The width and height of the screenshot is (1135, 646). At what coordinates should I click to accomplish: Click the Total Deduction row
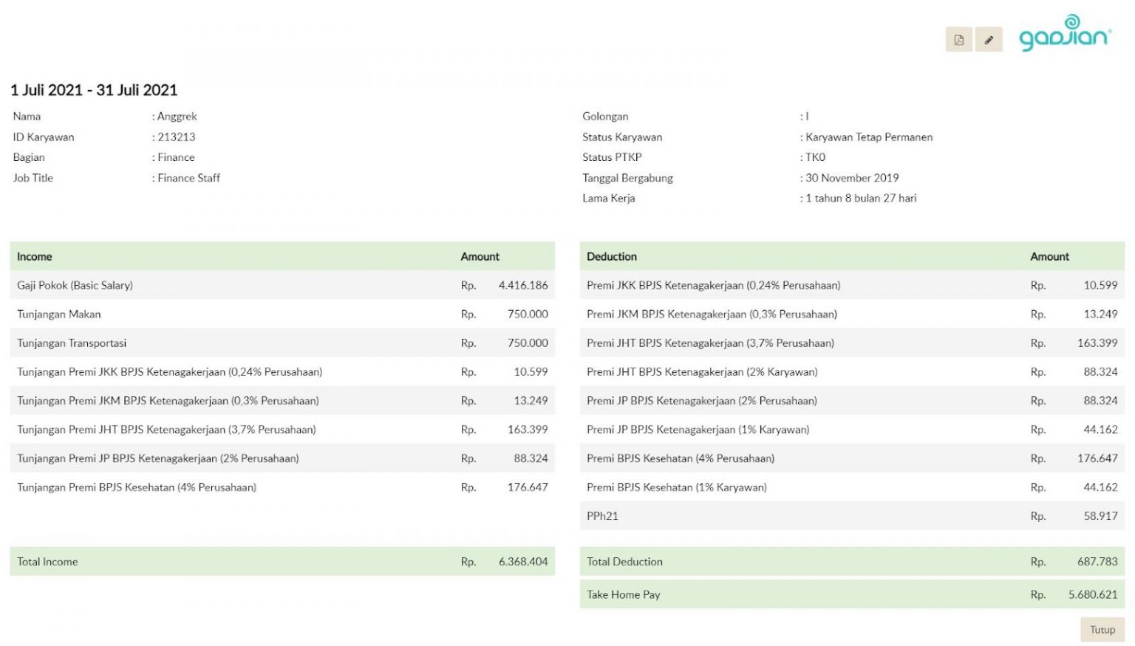coord(851,561)
